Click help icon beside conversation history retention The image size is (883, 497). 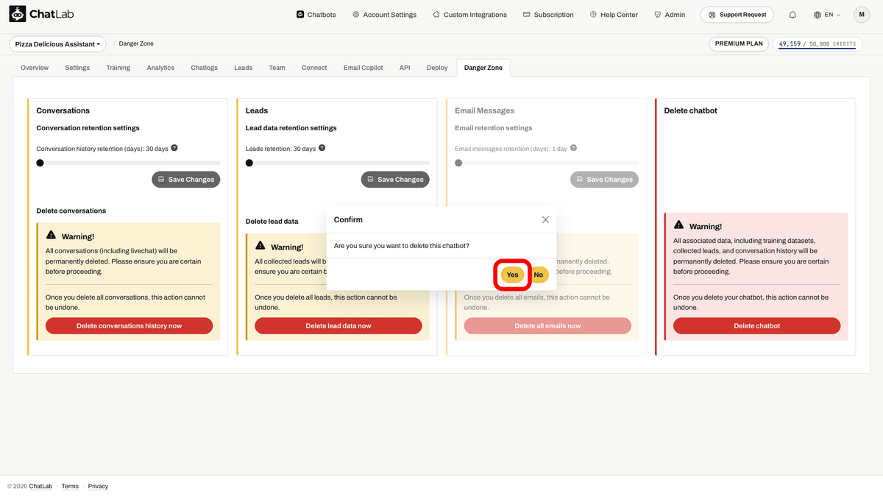coord(174,148)
